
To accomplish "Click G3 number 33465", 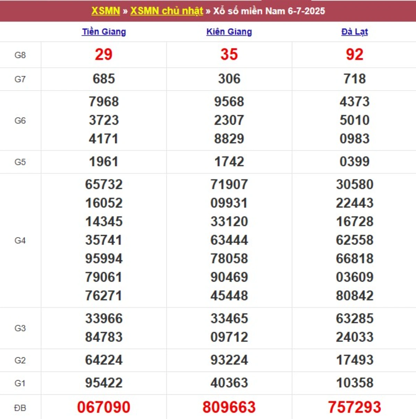I will click(x=229, y=318).
